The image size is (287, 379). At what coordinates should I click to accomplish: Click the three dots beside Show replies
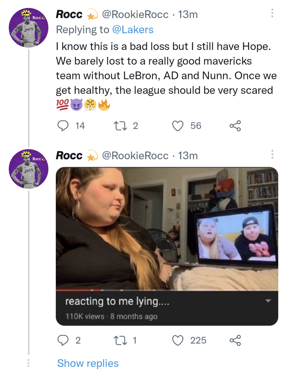(x=28, y=363)
